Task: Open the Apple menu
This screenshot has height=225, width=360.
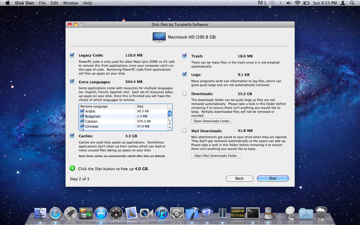Action: point(8,3)
